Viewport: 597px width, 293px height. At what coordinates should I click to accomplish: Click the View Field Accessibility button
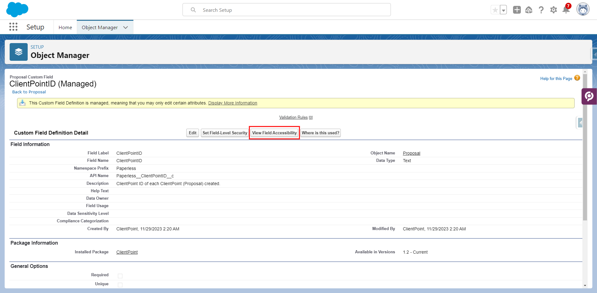coord(274,133)
